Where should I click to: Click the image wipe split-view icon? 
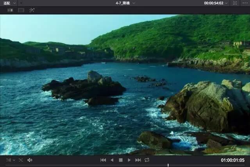10,10
